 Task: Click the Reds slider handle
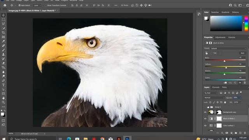pyautogui.click(x=224, y=61)
